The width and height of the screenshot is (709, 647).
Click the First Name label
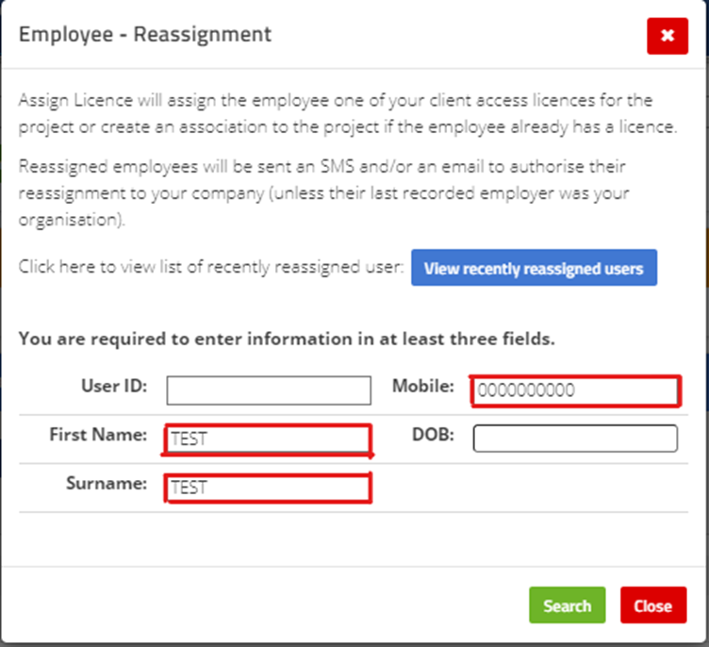99,435
